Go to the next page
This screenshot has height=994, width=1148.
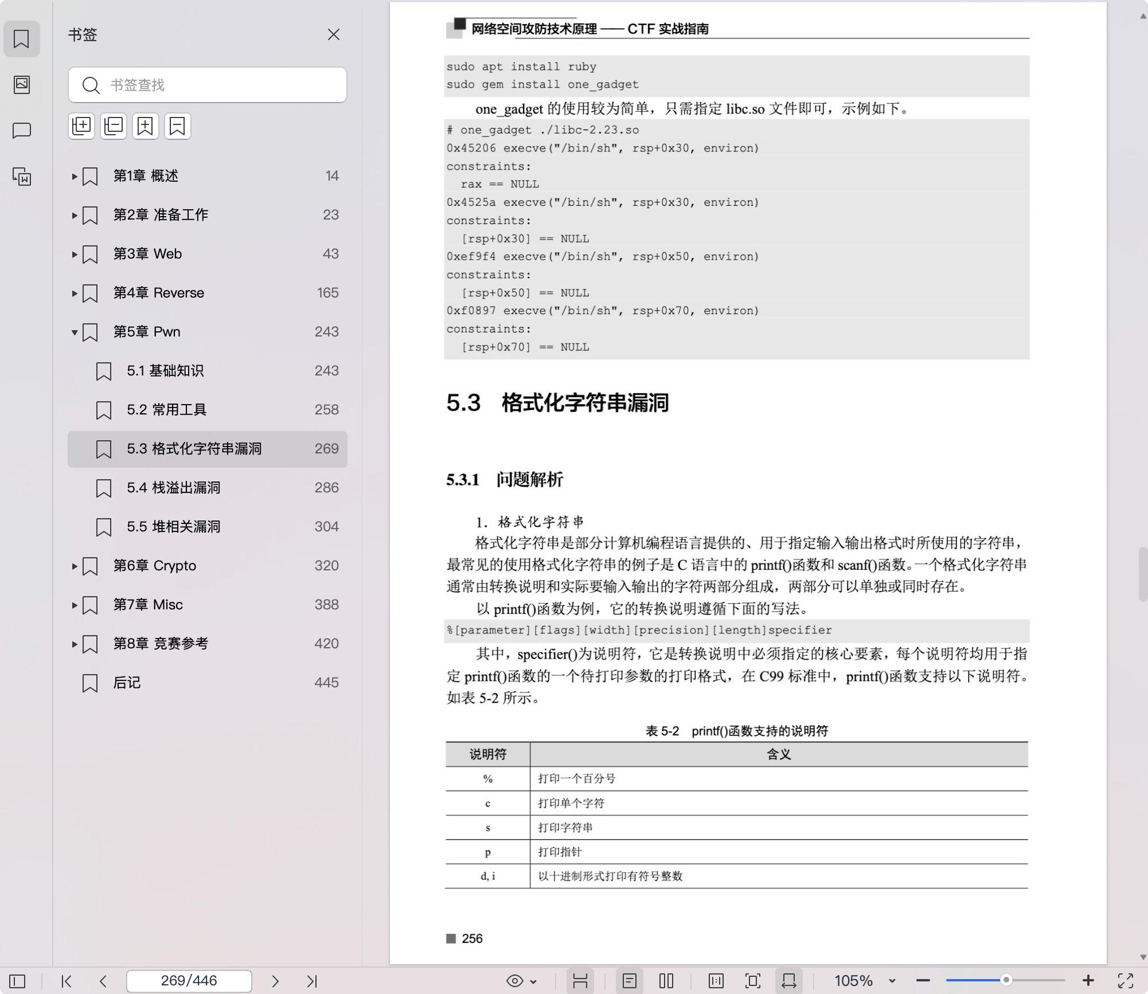[x=275, y=981]
